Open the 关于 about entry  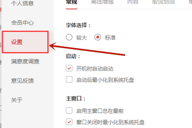point(17,100)
